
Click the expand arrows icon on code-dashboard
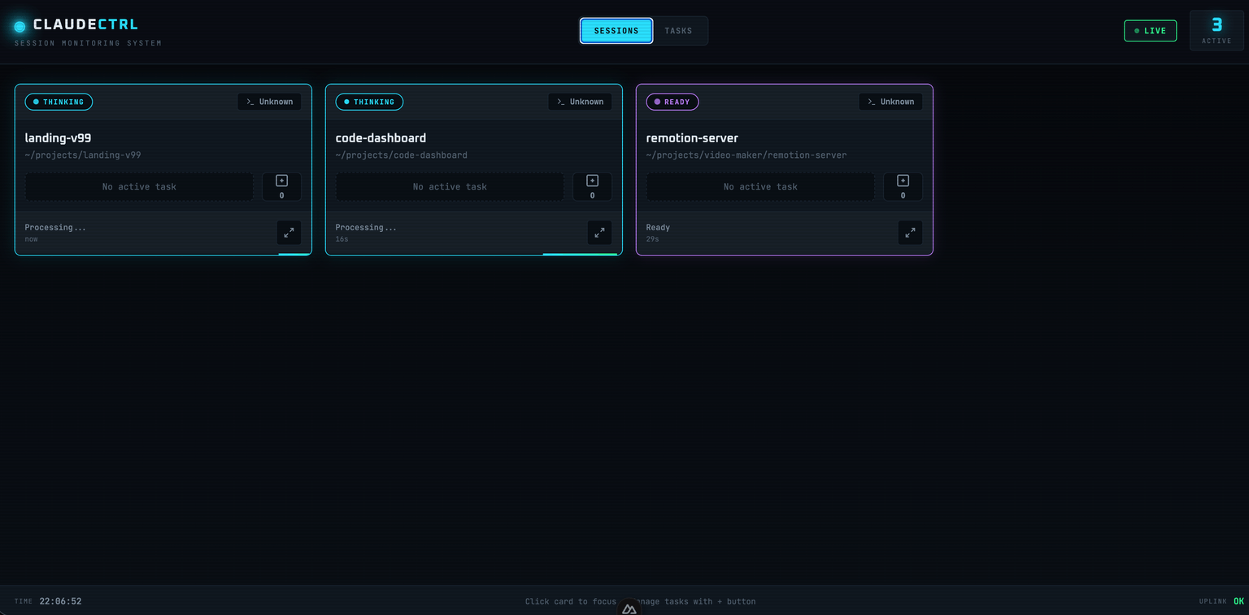tap(599, 233)
